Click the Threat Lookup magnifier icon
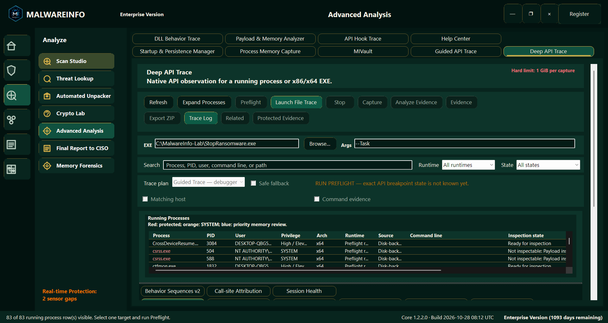This screenshot has height=323, width=608. (x=47, y=79)
